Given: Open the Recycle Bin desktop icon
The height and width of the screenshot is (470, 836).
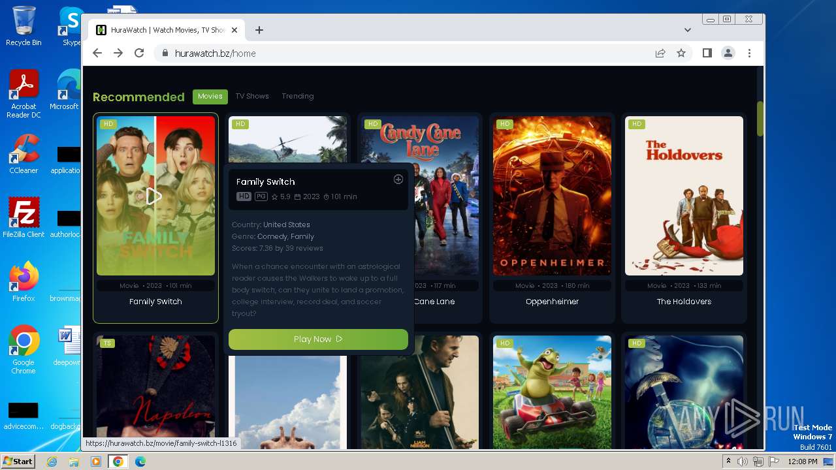Looking at the screenshot, I should [24, 26].
